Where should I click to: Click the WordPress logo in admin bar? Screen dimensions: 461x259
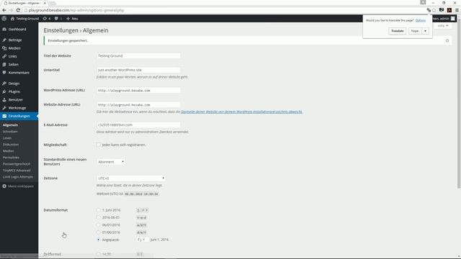coord(4,19)
